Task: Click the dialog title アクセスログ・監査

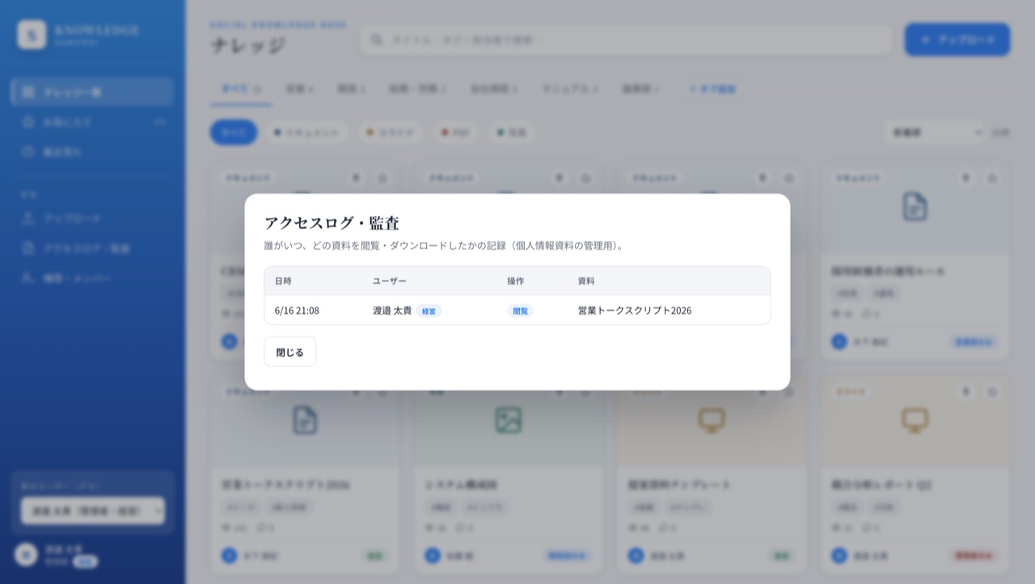Action: pyautogui.click(x=332, y=222)
